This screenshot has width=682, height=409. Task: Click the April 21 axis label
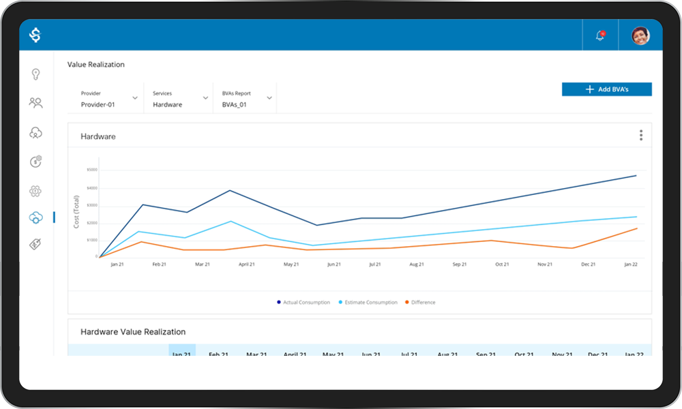point(247,264)
